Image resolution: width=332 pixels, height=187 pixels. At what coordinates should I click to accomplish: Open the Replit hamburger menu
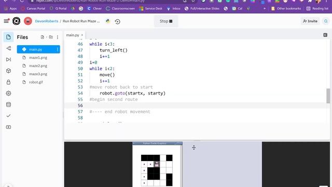6,21
